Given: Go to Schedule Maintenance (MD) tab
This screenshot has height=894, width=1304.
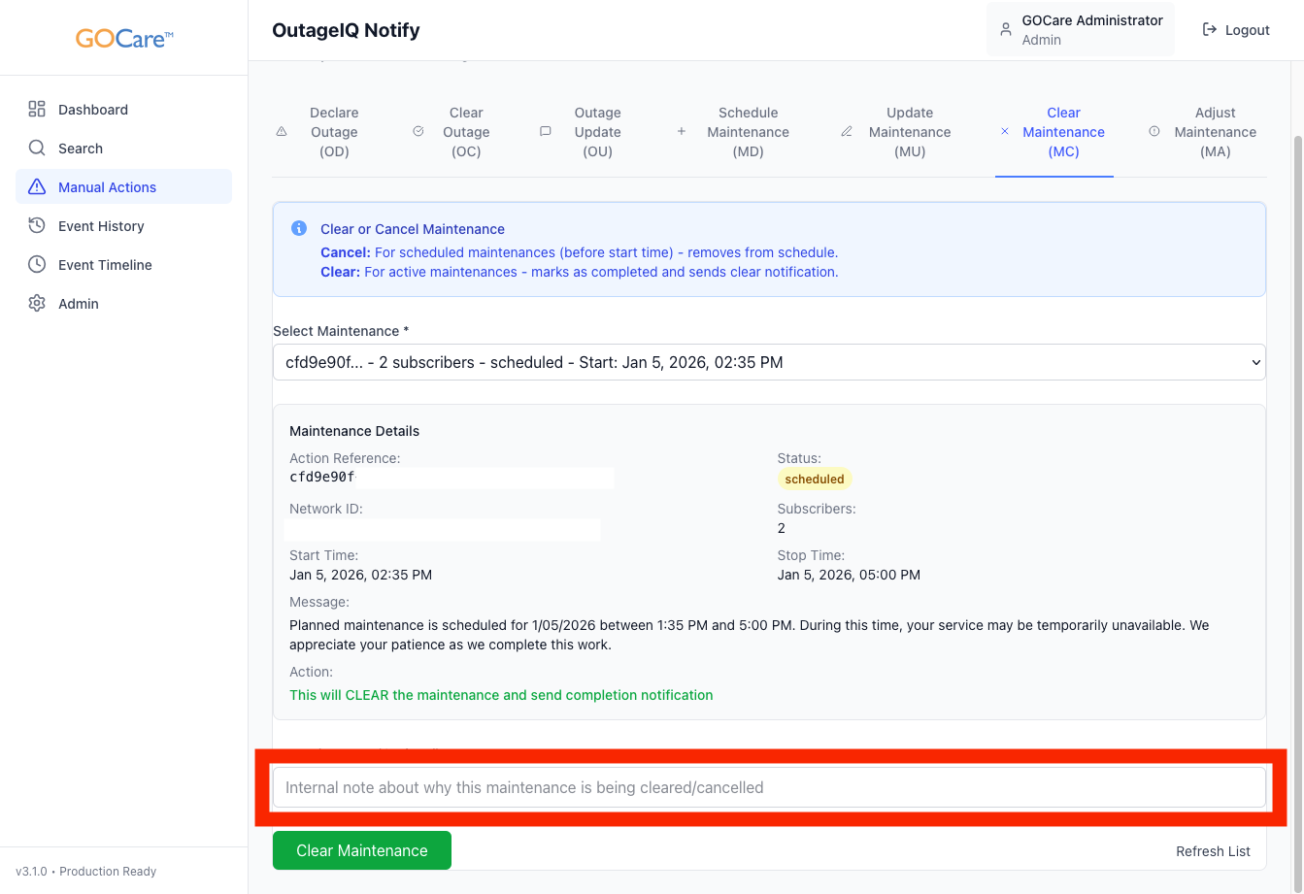Looking at the screenshot, I should [737, 132].
